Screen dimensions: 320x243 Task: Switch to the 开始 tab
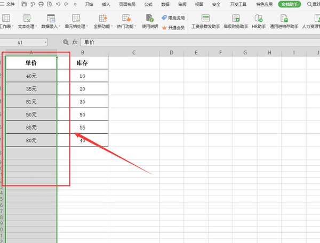pyautogui.click(x=89, y=4)
